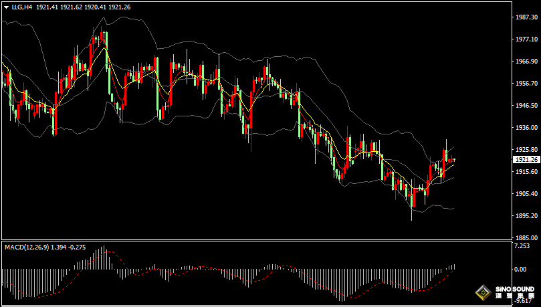This screenshot has width=541, height=307.
Task: Click the latest candlestick at chart's right edge
Action: (x=453, y=160)
